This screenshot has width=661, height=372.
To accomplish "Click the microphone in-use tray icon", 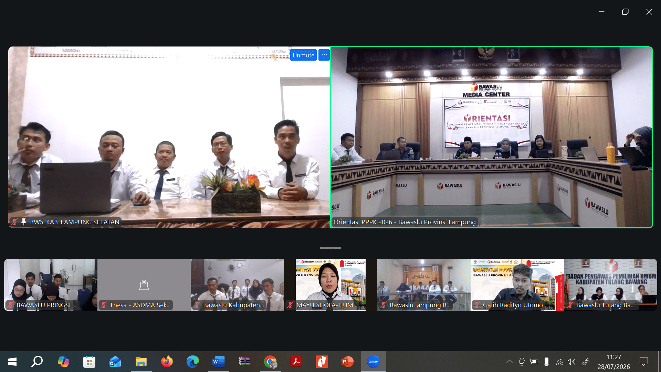I will 546,362.
